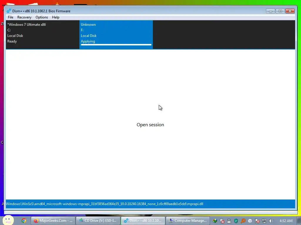Click the white round dash tray icon
Image resolution: width=301 pixels, height=225 pixels.
250,221
